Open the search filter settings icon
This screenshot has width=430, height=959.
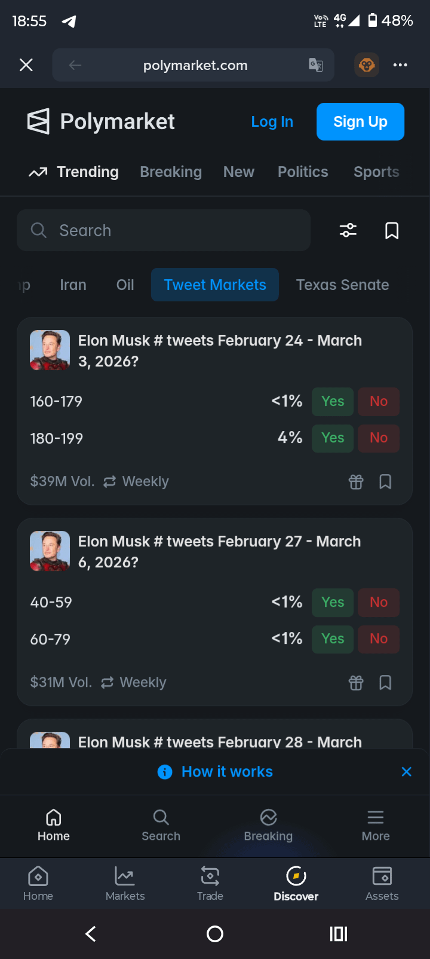[x=348, y=230]
